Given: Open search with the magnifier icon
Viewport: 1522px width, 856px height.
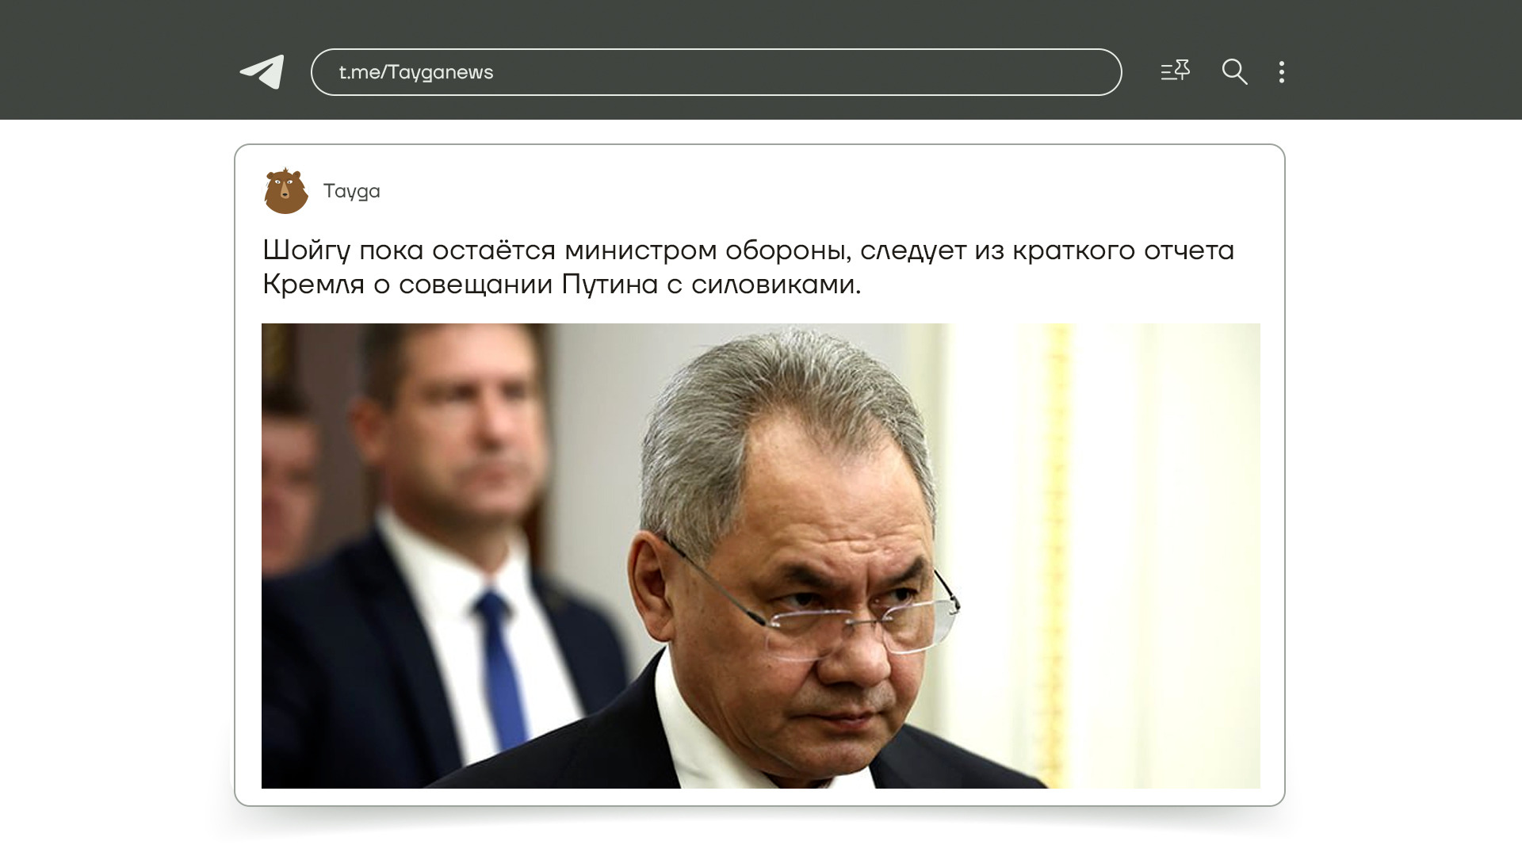Looking at the screenshot, I should [x=1234, y=72].
